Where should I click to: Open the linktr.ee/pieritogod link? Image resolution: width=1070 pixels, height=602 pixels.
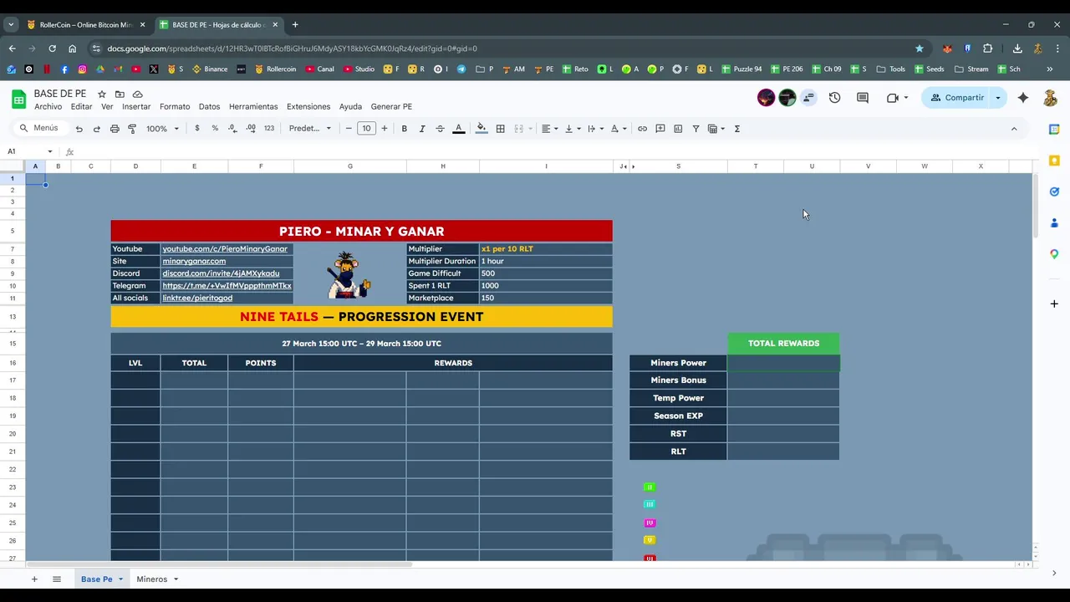[x=197, y=298]
